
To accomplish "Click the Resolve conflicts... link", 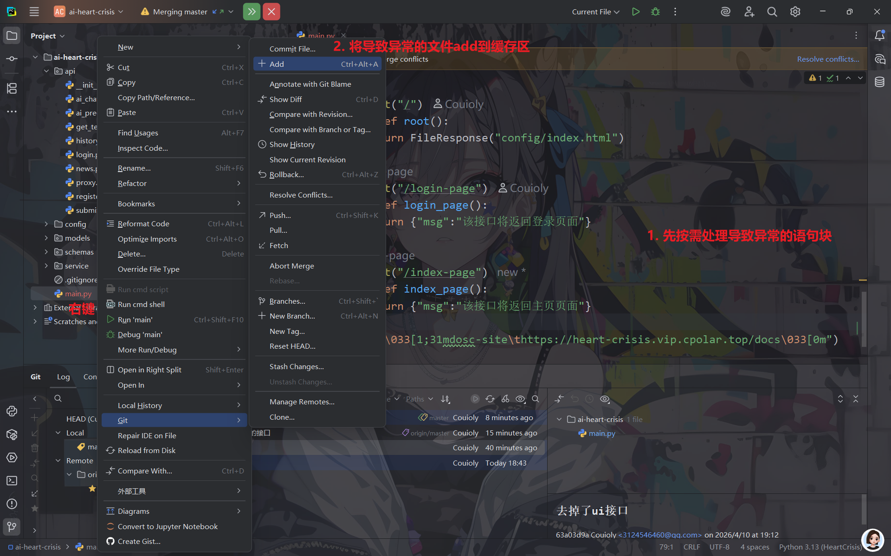I will click(828, 59).
